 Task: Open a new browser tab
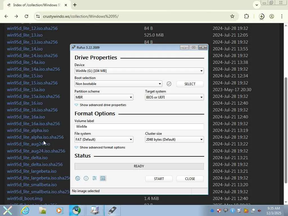coord(75,5)
